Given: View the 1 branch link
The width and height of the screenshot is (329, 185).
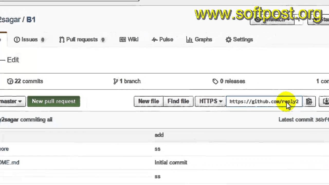Looking at the screenshot, I should (x=127, y=81).
